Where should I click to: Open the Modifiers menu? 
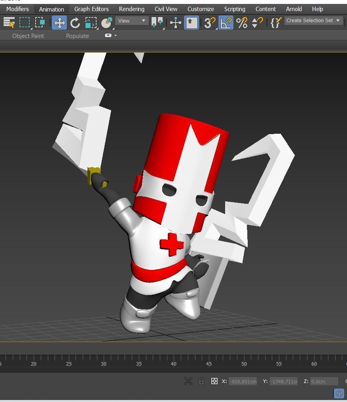coord(17,9)
